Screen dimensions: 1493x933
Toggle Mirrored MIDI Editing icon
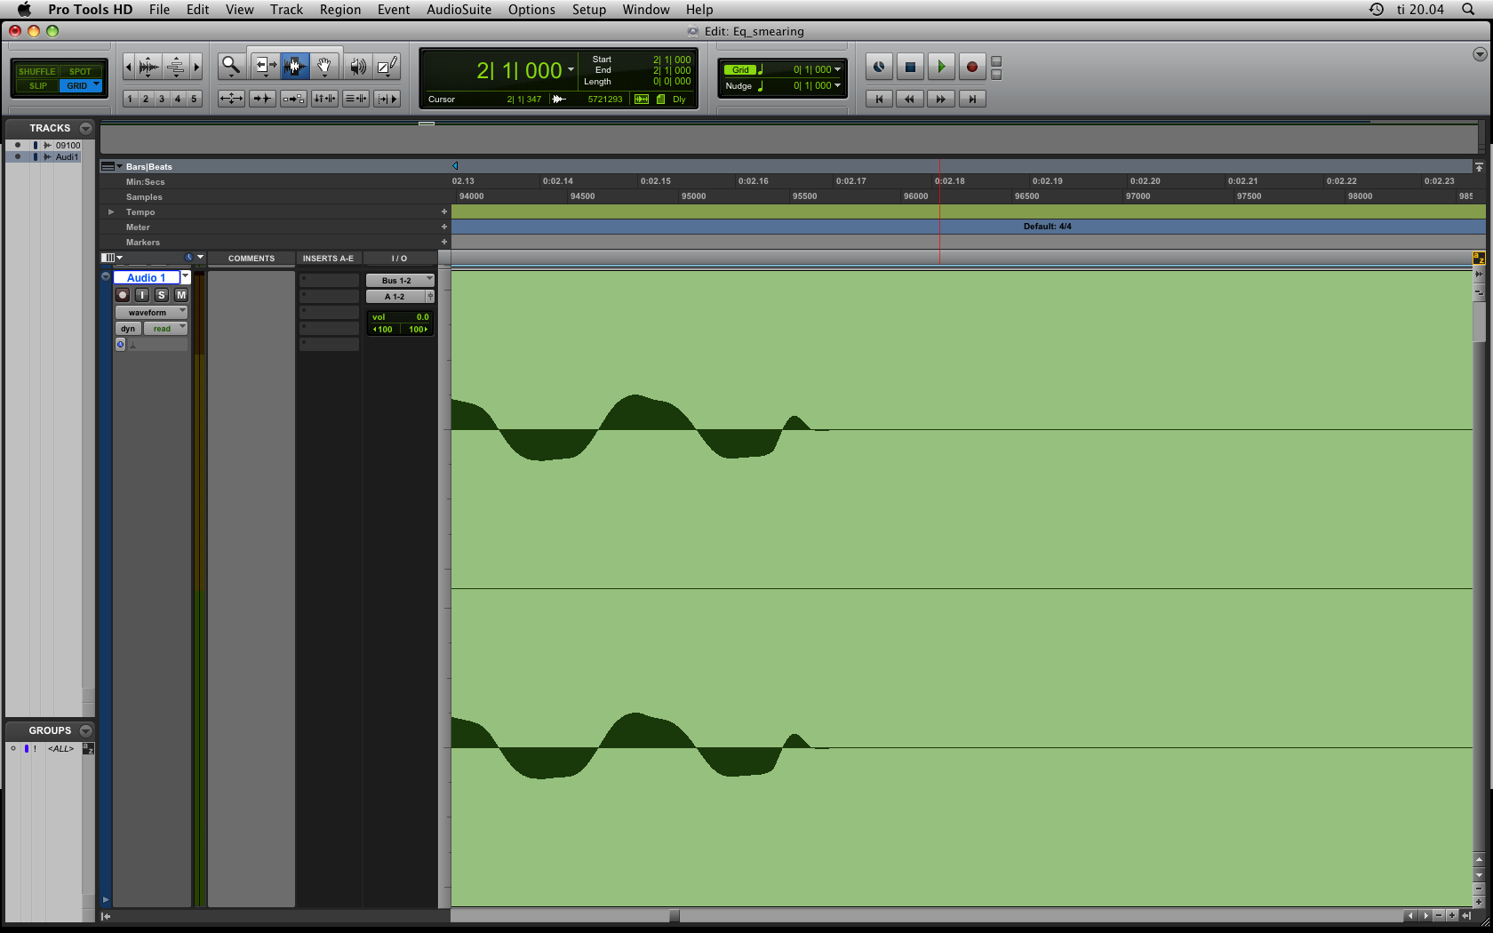point(293,99)
